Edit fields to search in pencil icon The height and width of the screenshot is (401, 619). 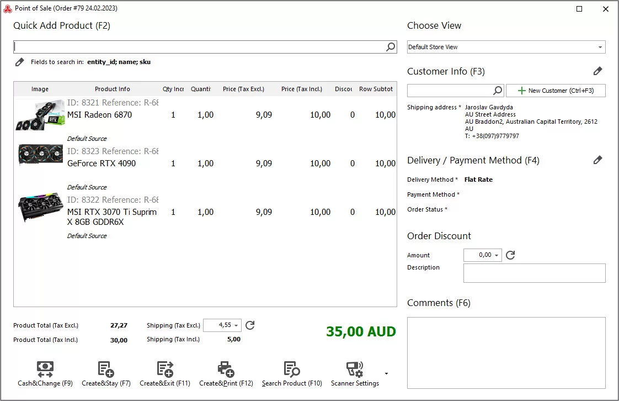pos(19,62)
